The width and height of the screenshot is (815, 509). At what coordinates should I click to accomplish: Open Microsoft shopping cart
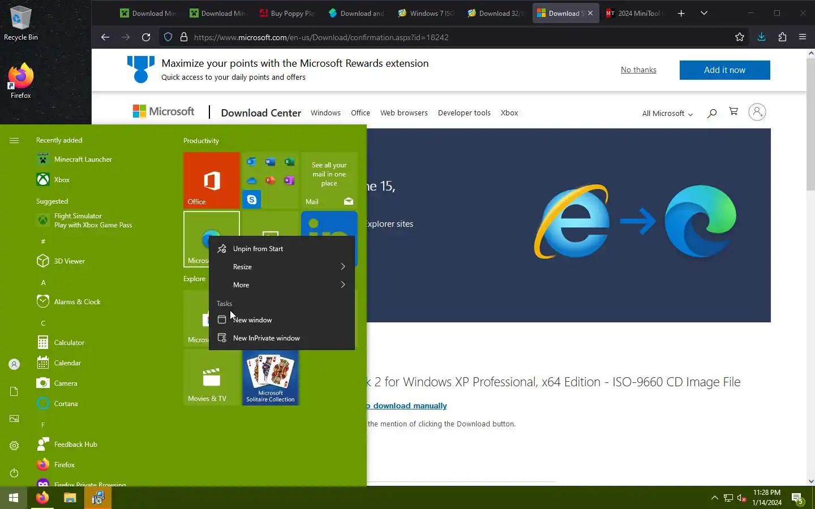click(x=733, y=111)
